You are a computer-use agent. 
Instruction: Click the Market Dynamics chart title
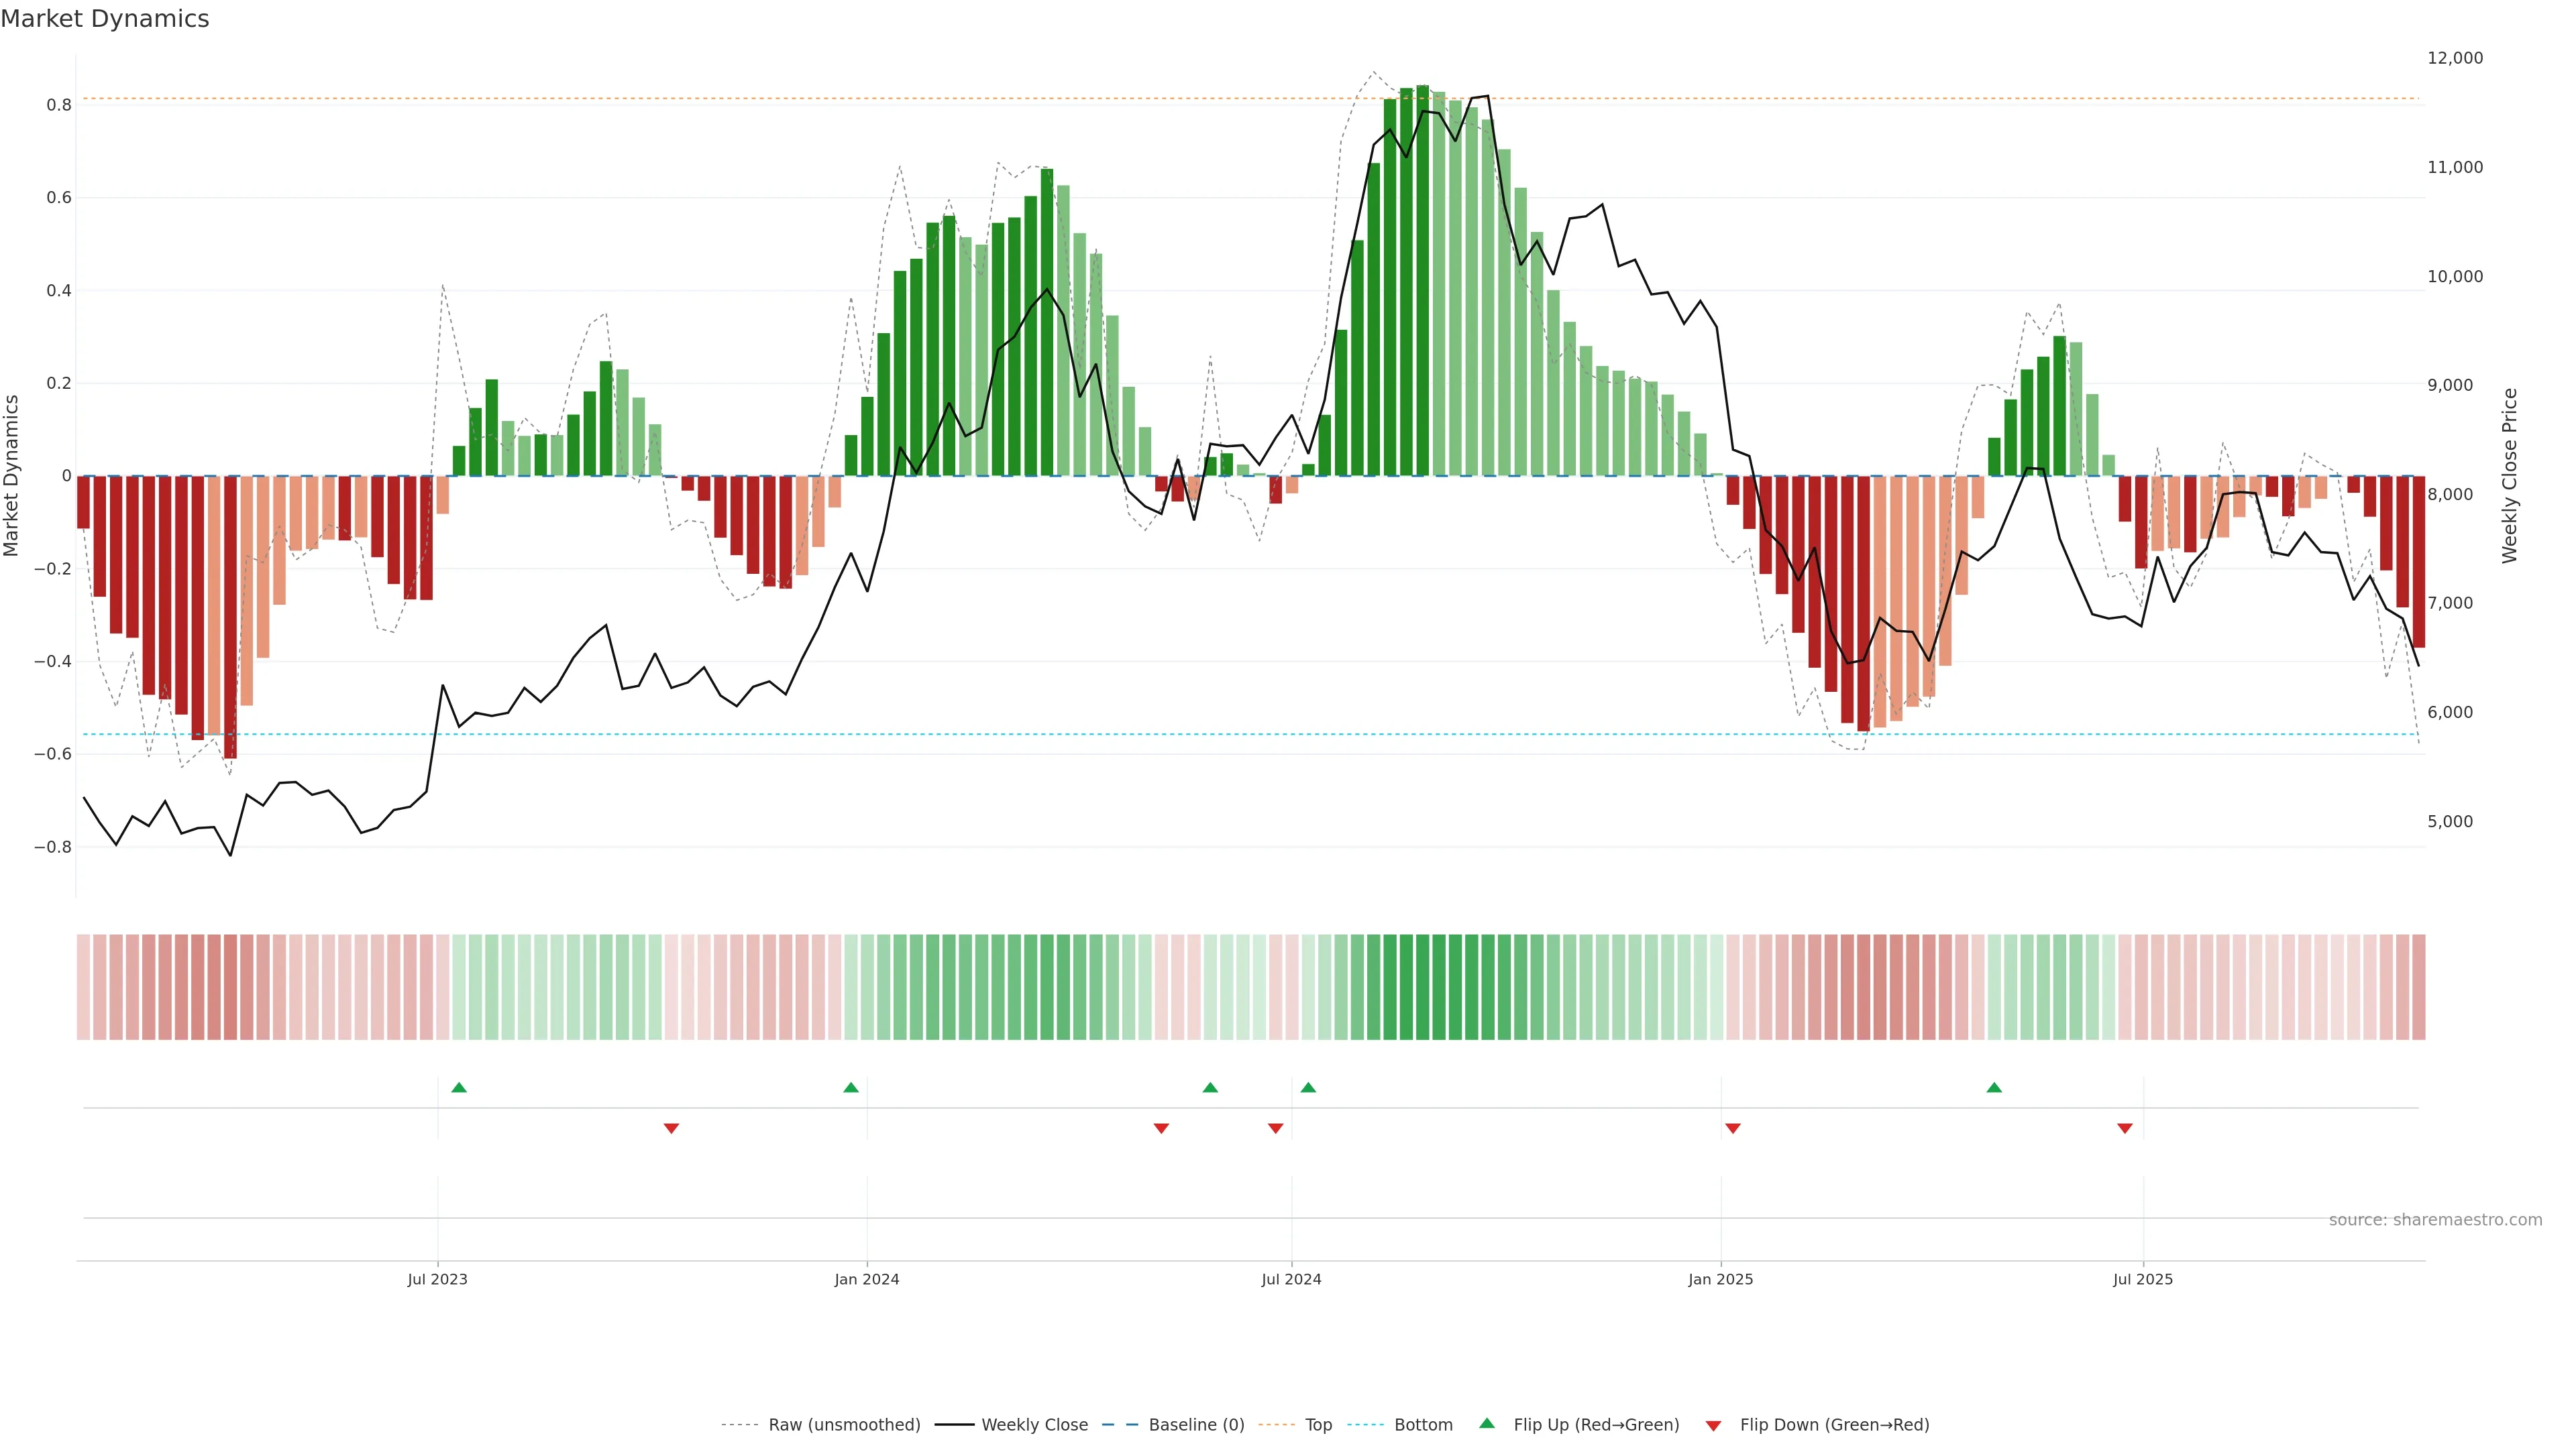(x=105, y=19)
